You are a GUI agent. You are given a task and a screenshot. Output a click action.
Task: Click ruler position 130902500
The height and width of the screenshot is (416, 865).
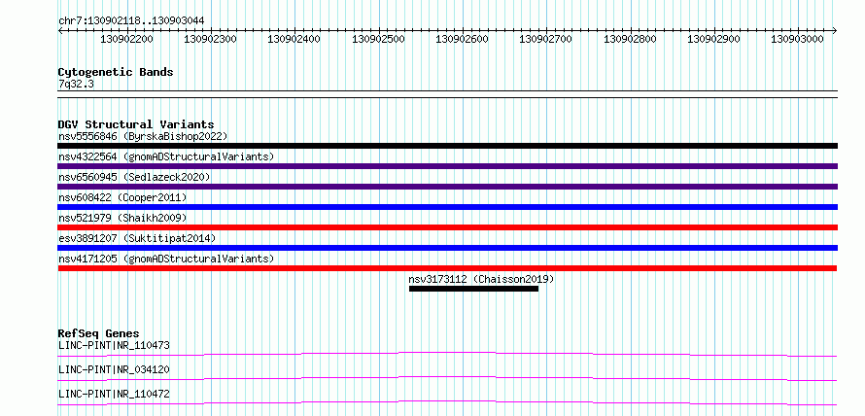(x=378, y=39)
